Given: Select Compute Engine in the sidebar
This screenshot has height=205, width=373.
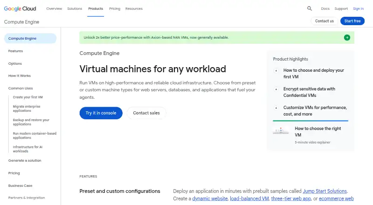Looking at the screenshot, I should click(30, 38).
